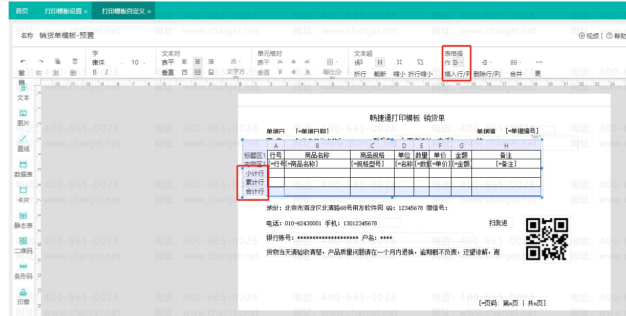Select the 直线 line tool
This screenshot has height=316, width=626.
click(x=23, y=143)
